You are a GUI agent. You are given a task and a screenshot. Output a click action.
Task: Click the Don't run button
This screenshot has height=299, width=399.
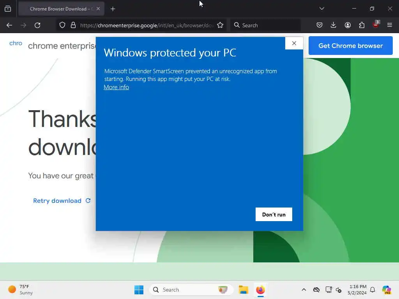coord(274,215)
